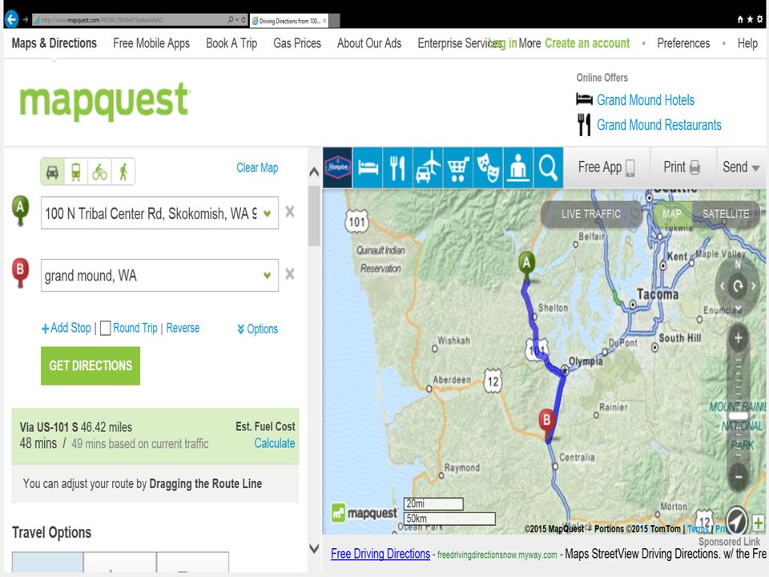Click the left panel scrollbar thumb
Image resolution: width=769 pixels, height=577 pixels.
[314, 216]
